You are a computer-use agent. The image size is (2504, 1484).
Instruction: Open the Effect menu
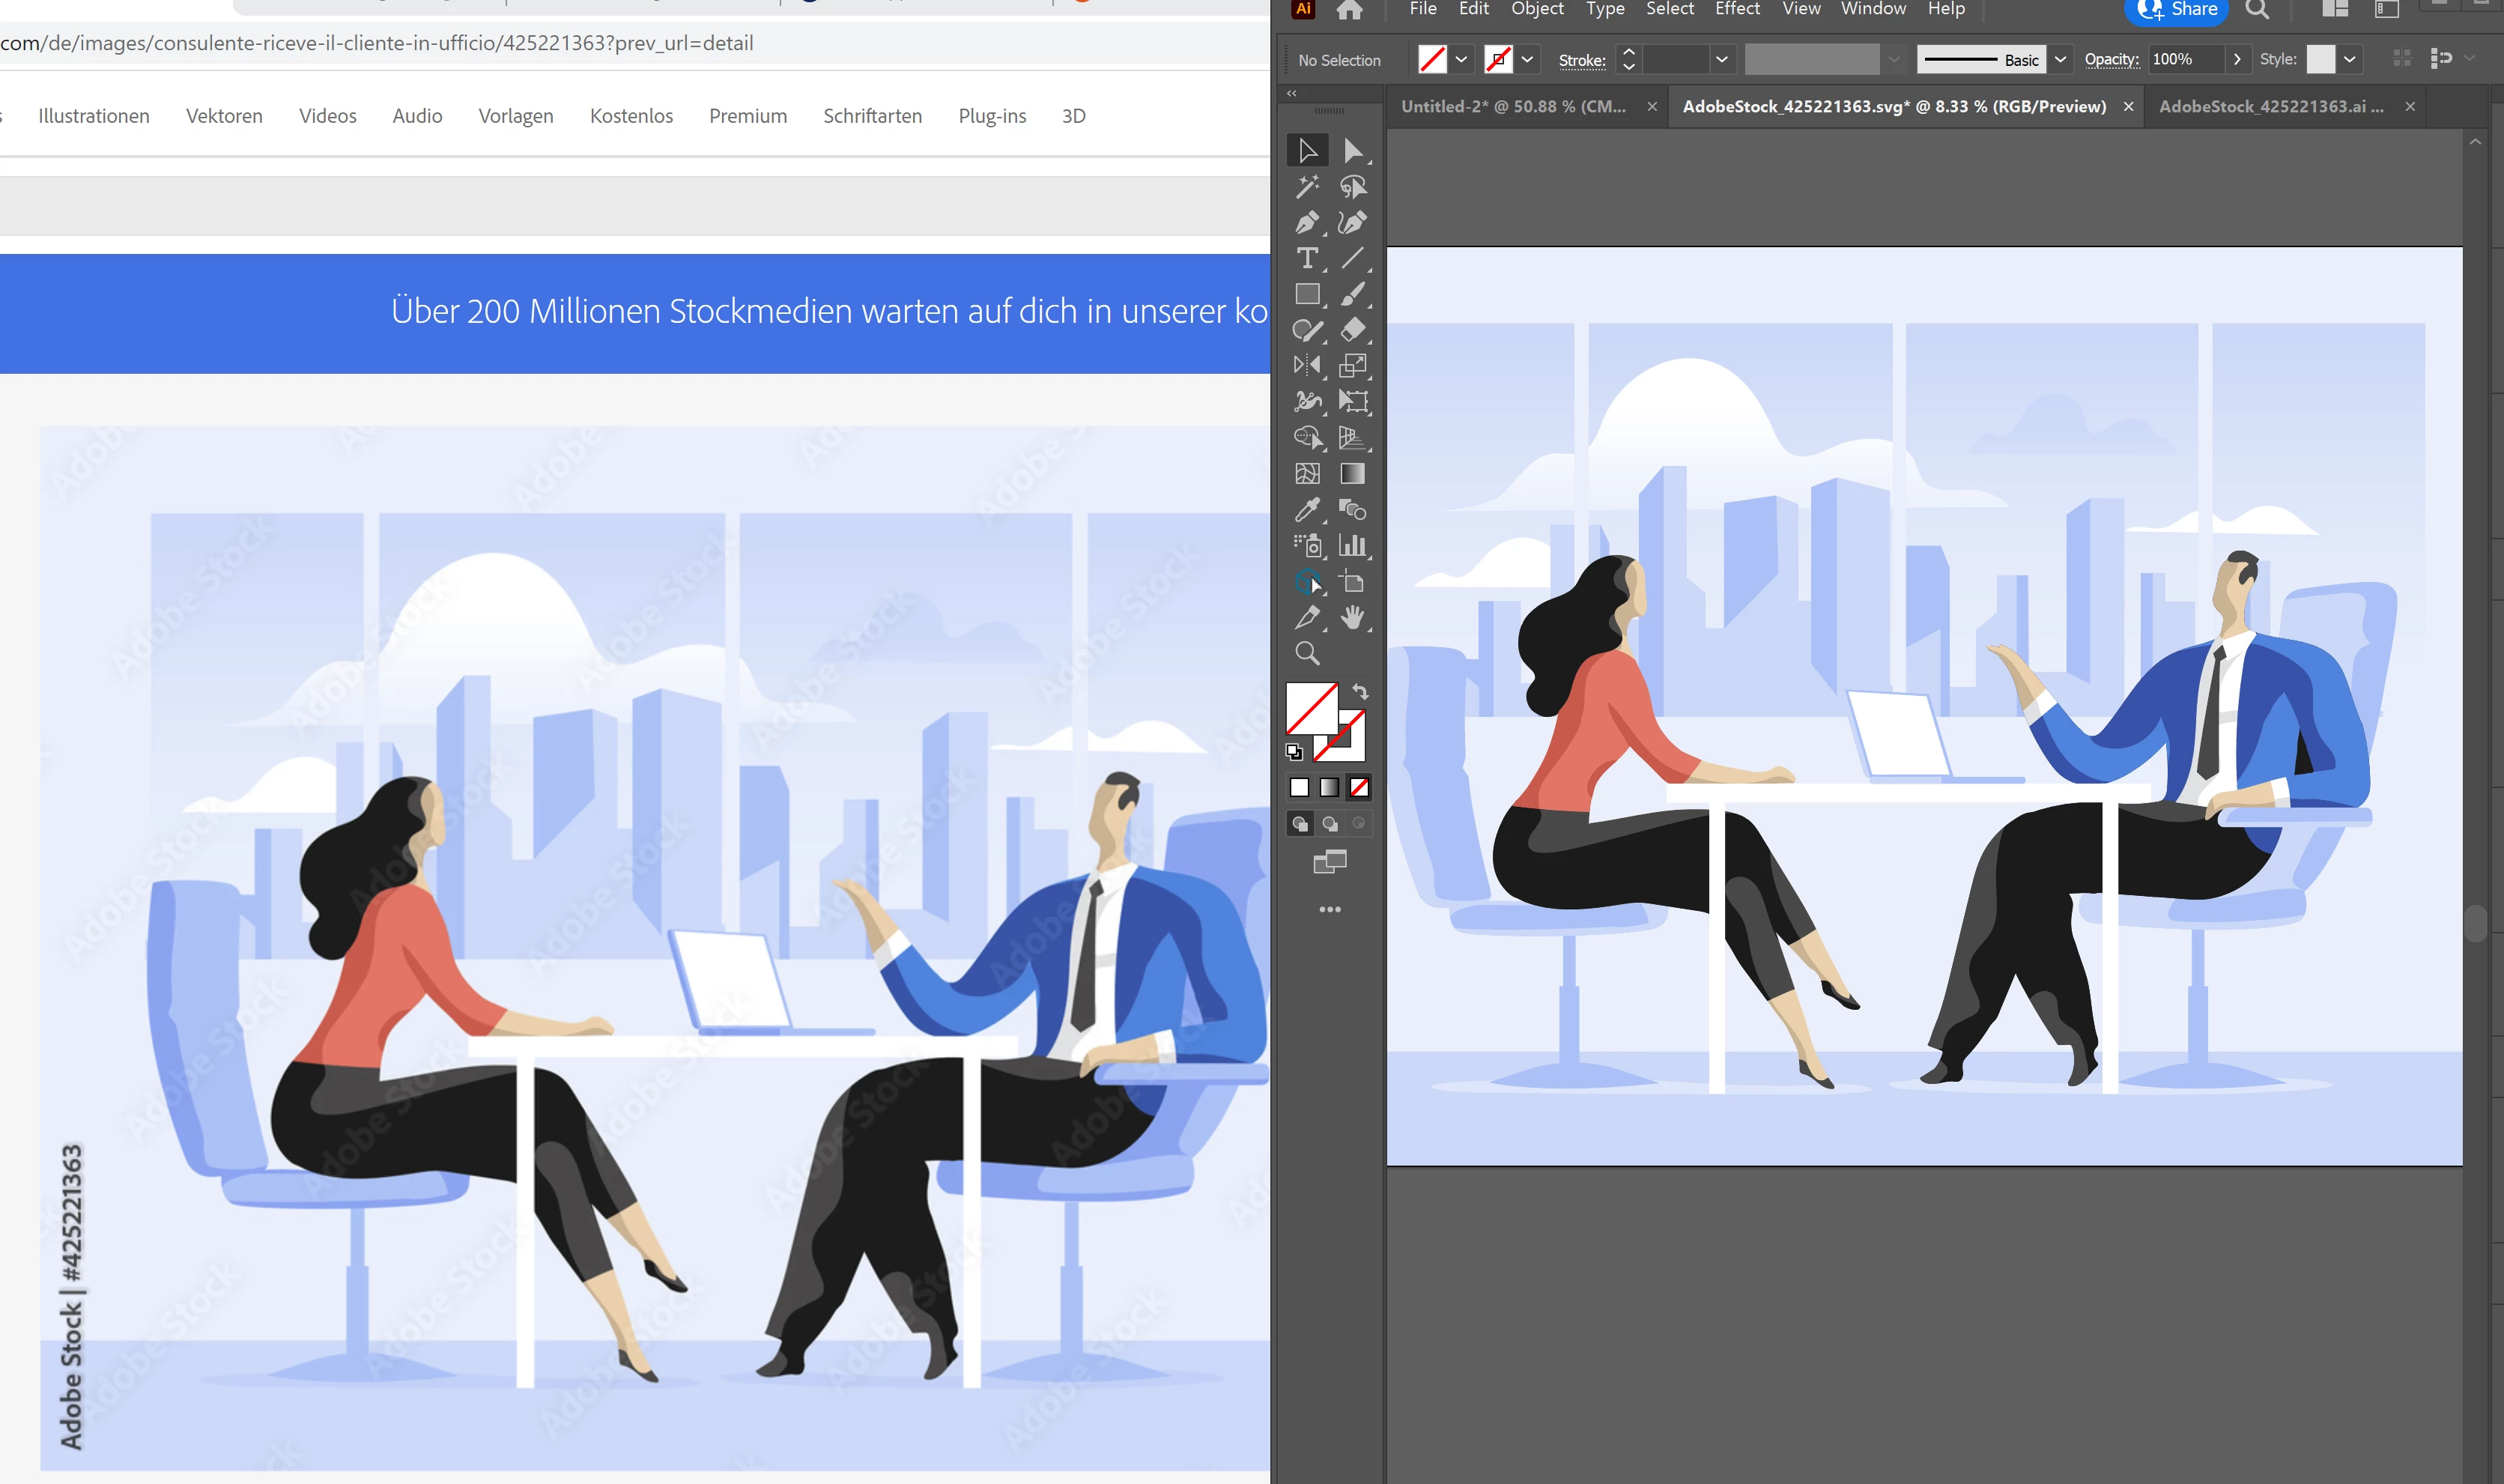(1737, 9)
